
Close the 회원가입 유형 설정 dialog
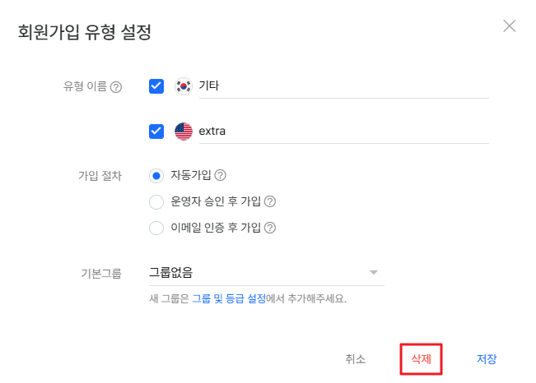tap(510, 26)
